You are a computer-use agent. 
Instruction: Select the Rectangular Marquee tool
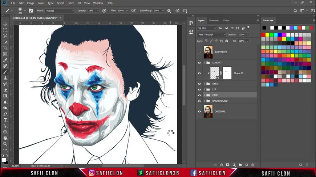click(5, 30)
